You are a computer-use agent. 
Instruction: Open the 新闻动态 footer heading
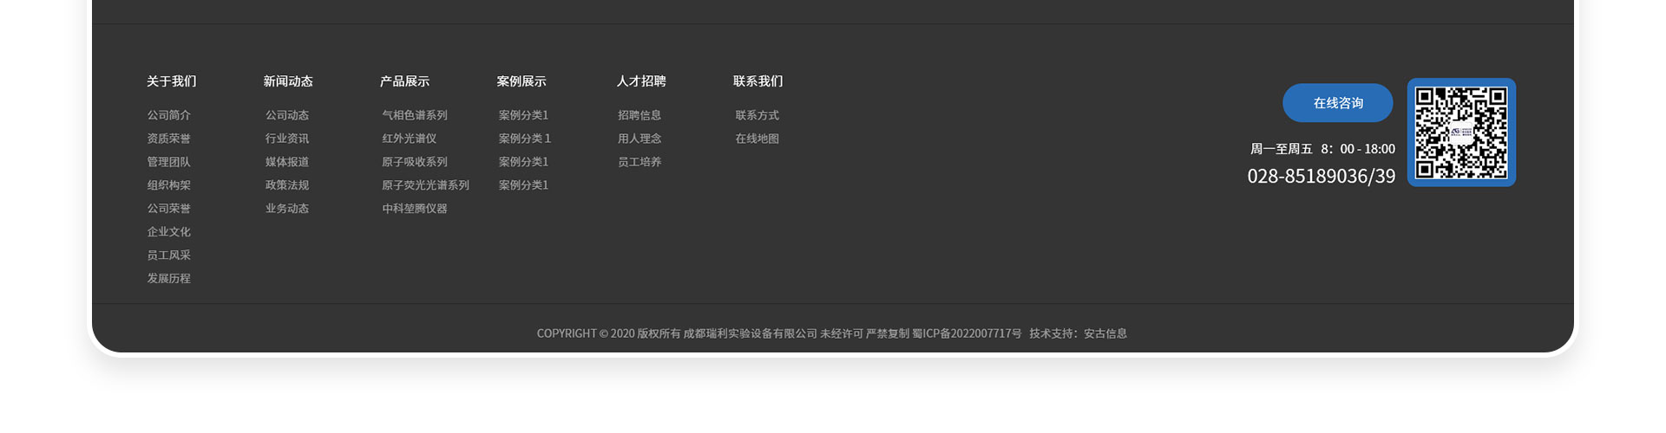coord(288,81)
